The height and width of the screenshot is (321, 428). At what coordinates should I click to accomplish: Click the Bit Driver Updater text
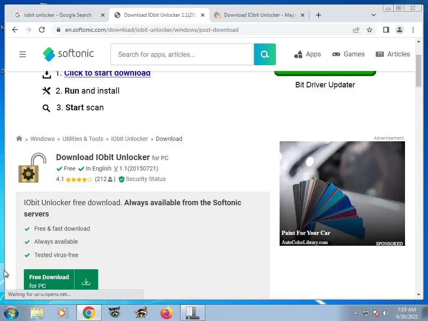pos(325,85)
